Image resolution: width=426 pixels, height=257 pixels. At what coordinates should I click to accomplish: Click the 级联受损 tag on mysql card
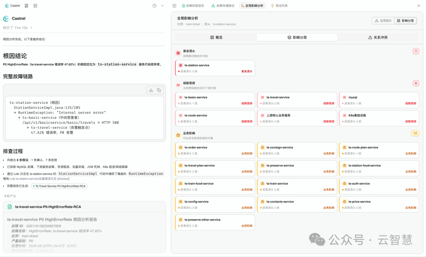(x=411, y=103)
